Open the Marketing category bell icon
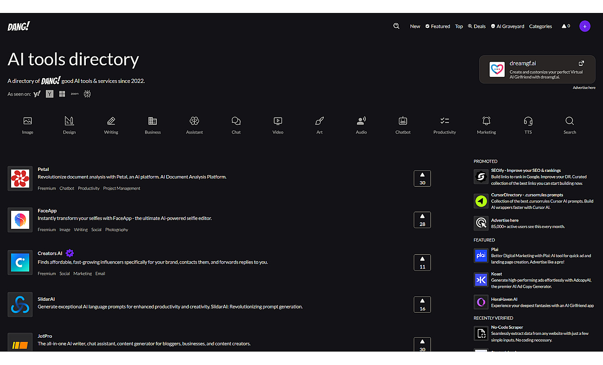This screenshot has width=603, height=365. [486, 121]
